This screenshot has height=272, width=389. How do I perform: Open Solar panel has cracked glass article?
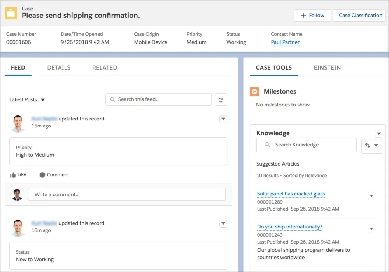(291, 194)
